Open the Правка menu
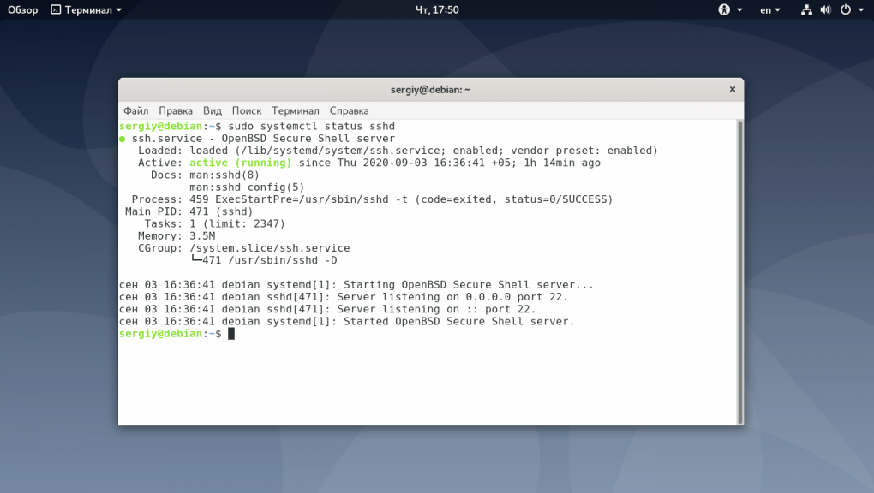Image resolution: width=874 pixels, height=493 pixels. pos(176,111)
